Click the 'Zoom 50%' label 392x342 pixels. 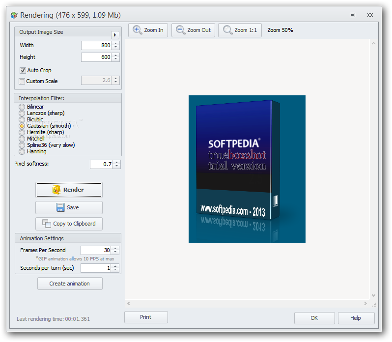280,30
